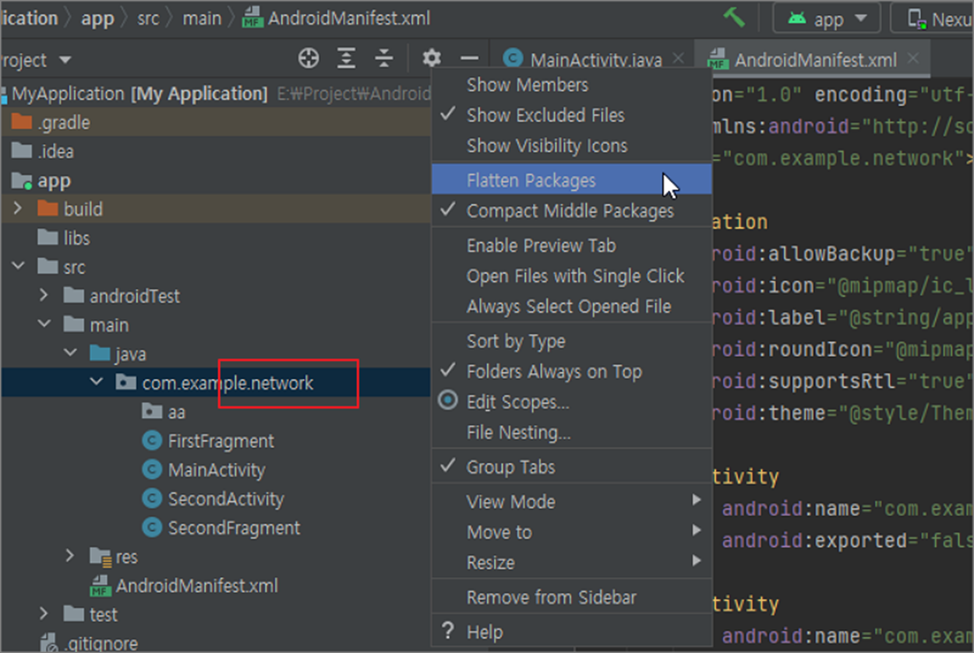Click the MainActivity class icon

click(152, 470)
